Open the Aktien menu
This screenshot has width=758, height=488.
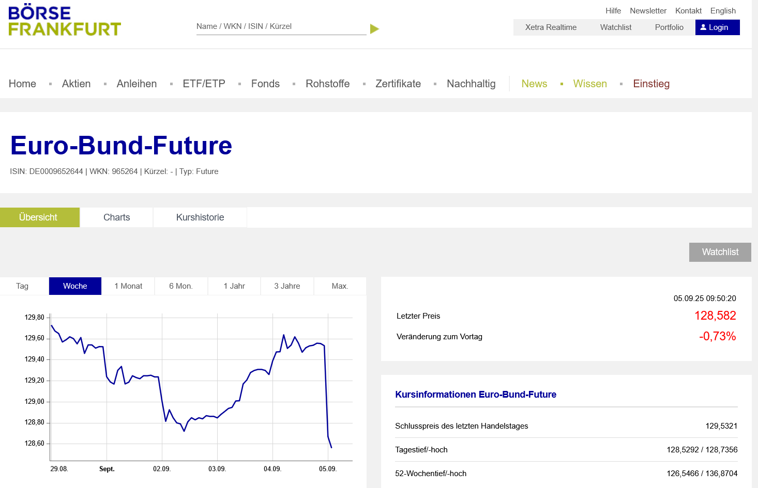[76, 84]
